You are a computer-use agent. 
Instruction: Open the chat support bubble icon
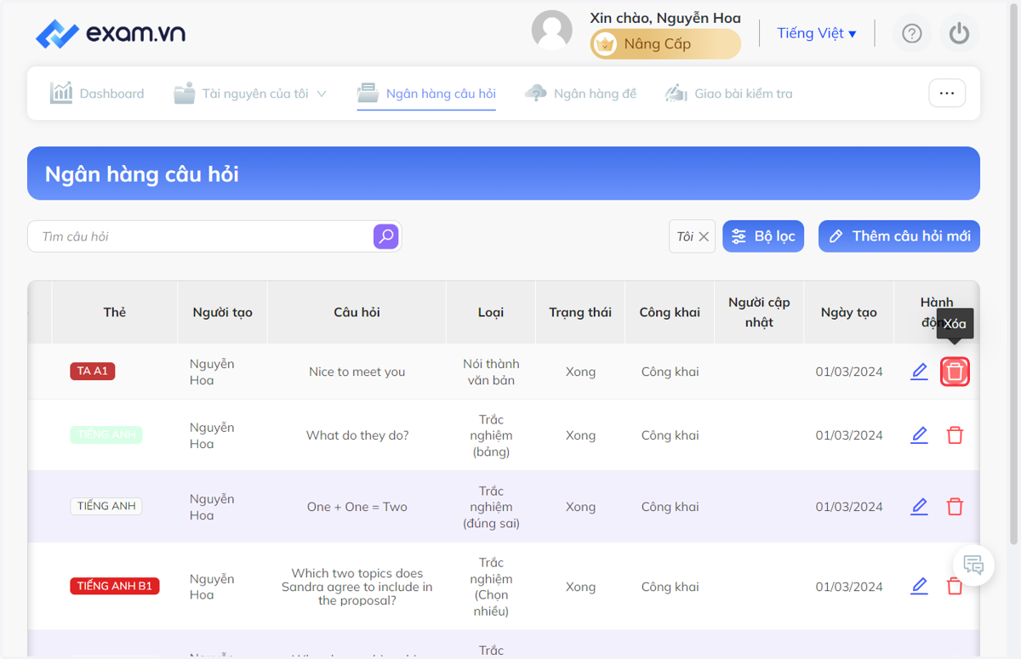pyautogui.click(x=973, y=564)
